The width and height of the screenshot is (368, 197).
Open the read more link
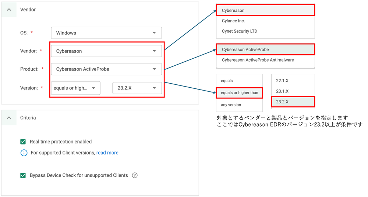107,153
